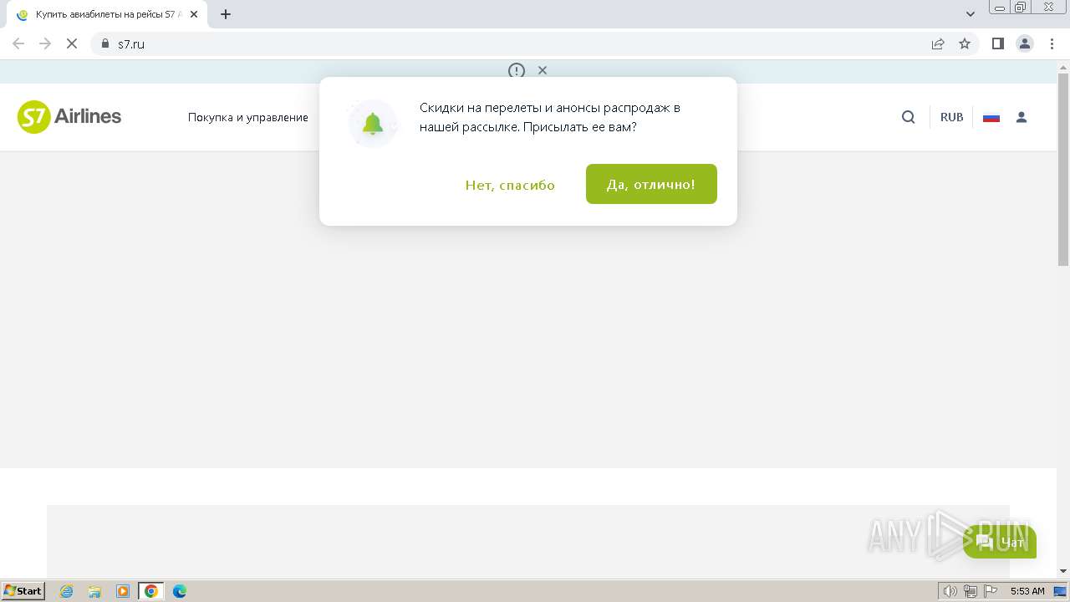Open a new browser tab

[226, 14]
